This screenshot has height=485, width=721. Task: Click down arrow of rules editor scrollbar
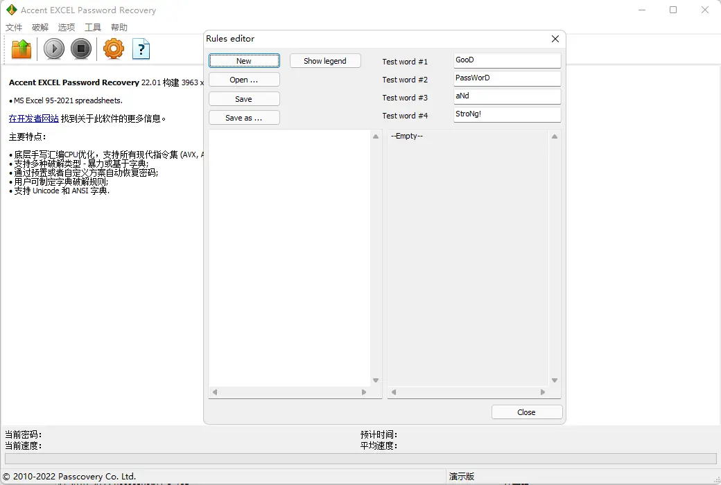click(x=376, y=380)
